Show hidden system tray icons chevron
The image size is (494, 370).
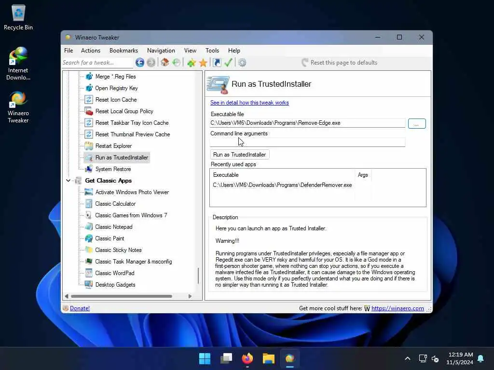click(407, 358)
